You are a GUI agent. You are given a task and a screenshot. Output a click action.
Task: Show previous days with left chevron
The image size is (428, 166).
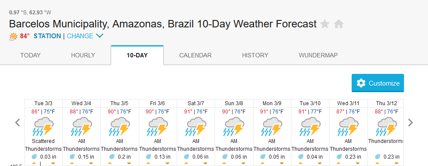coord(17,123)
